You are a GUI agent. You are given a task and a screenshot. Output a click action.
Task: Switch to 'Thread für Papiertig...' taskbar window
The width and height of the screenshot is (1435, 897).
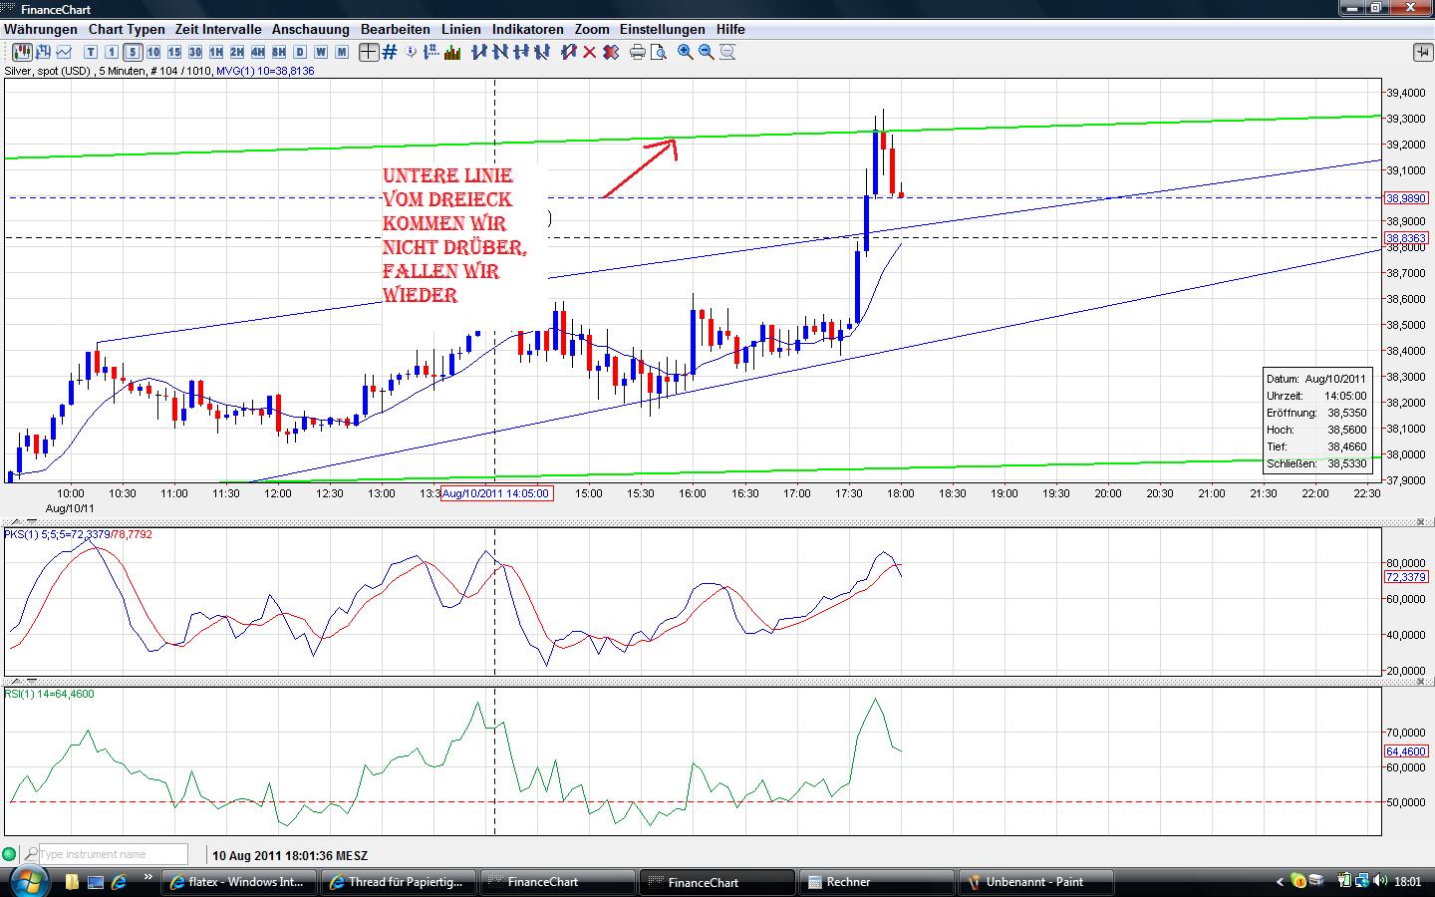click(399, 882)
